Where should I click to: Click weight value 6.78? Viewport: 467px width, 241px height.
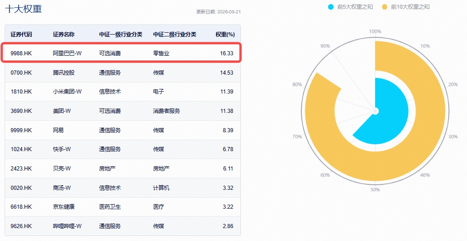228,149
